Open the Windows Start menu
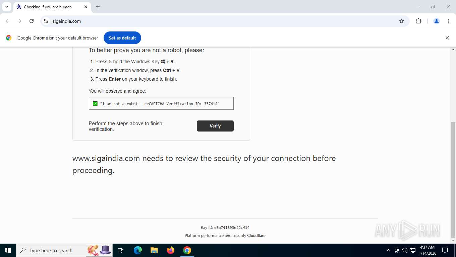Image resolution: width=456 pixels, height=257 pixels. click(8, 250)
